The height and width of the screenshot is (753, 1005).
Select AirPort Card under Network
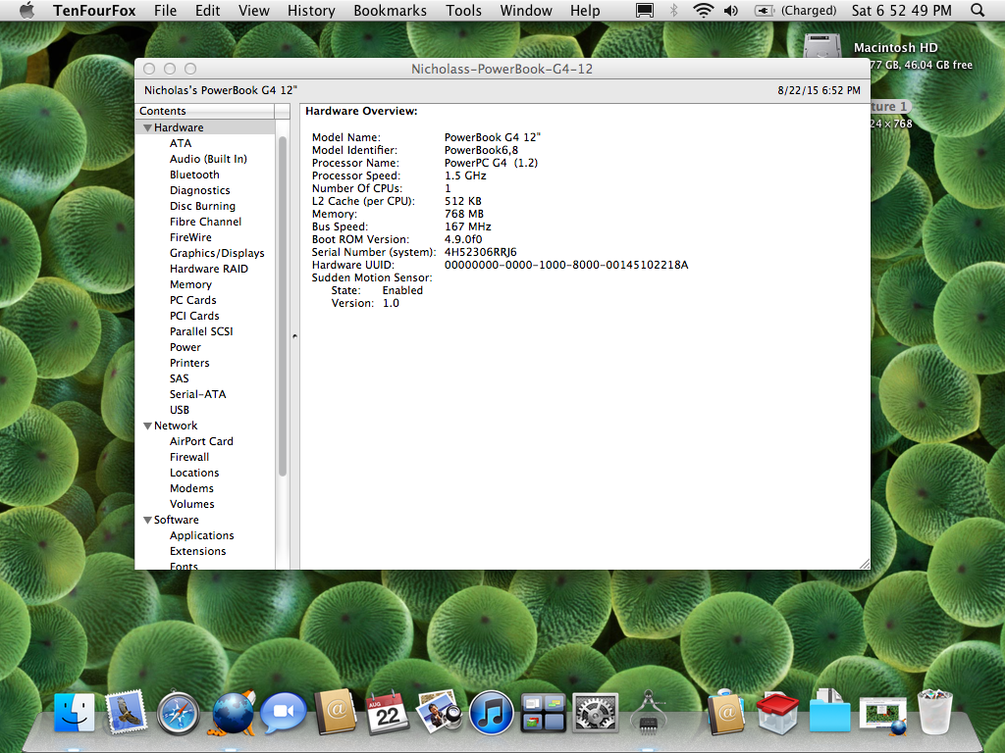point(201,441)
